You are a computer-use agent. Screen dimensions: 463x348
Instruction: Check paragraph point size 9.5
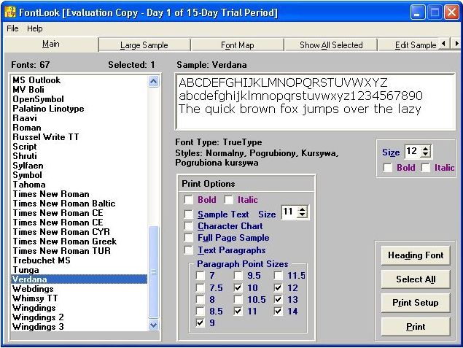[x=238, y=276]
